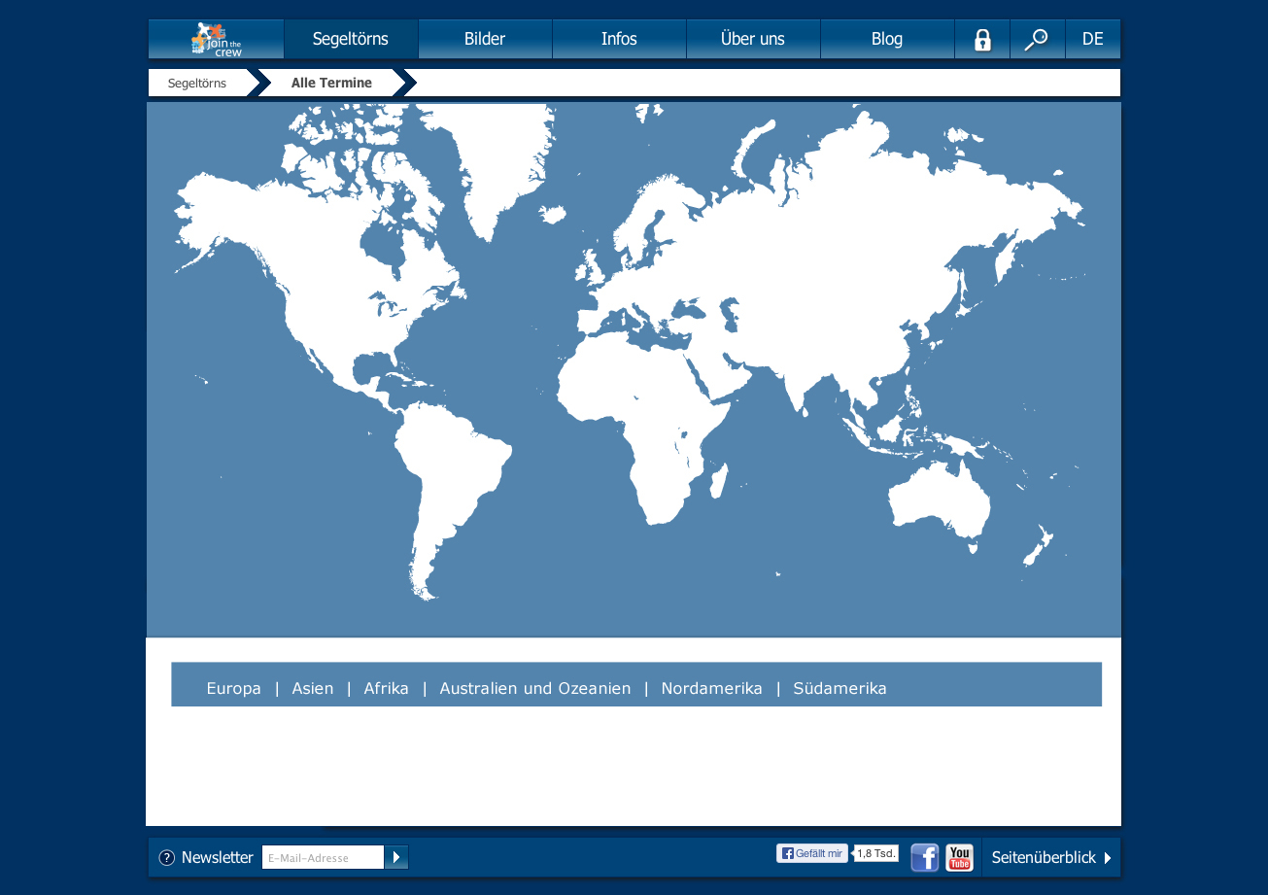Choose the Australien und Ozeanien link
The width and height of the screenshot is (1268, 895).
(534, 688)
